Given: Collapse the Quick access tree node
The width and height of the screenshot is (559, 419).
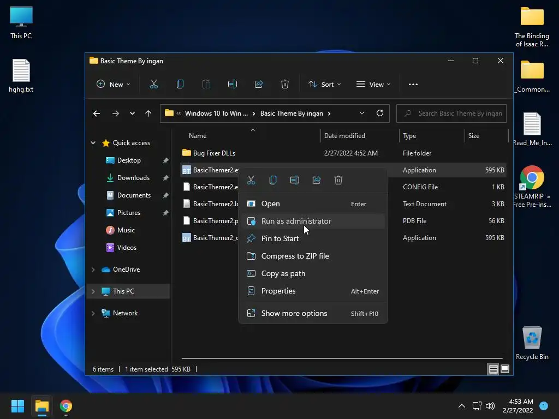Looking at the screenshot, I should [93, 142].
